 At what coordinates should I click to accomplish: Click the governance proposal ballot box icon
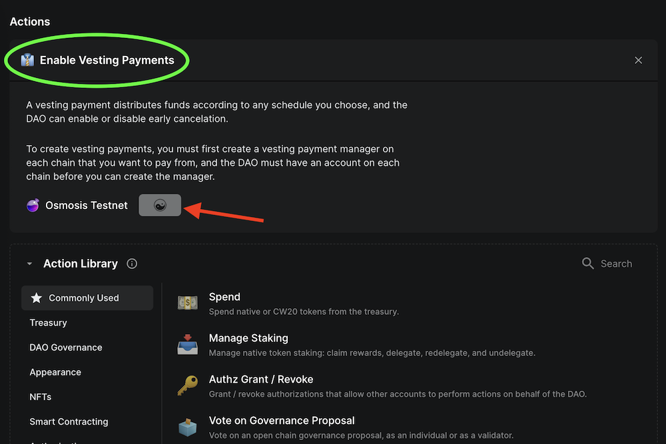click(187, 427)
